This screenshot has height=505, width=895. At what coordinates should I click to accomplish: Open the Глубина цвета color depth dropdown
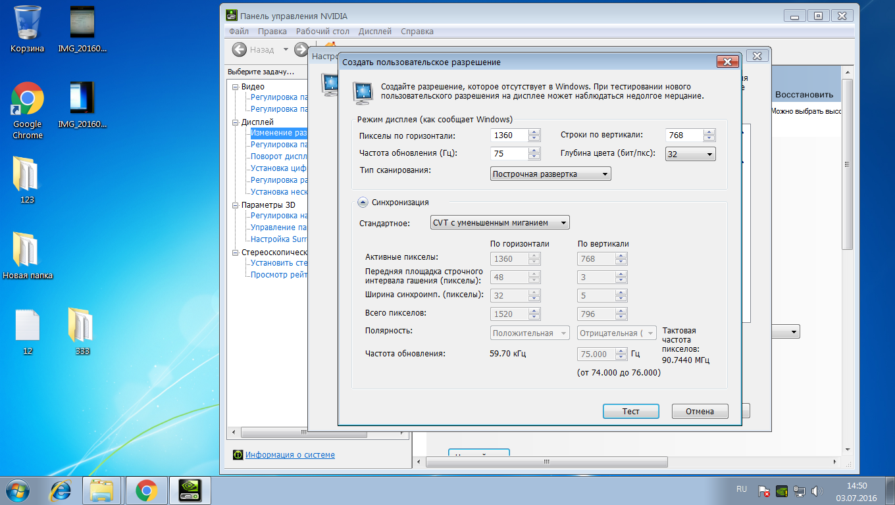690,154
